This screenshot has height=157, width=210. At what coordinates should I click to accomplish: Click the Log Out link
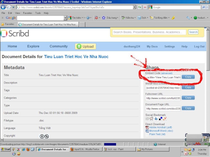coord(199,47)
